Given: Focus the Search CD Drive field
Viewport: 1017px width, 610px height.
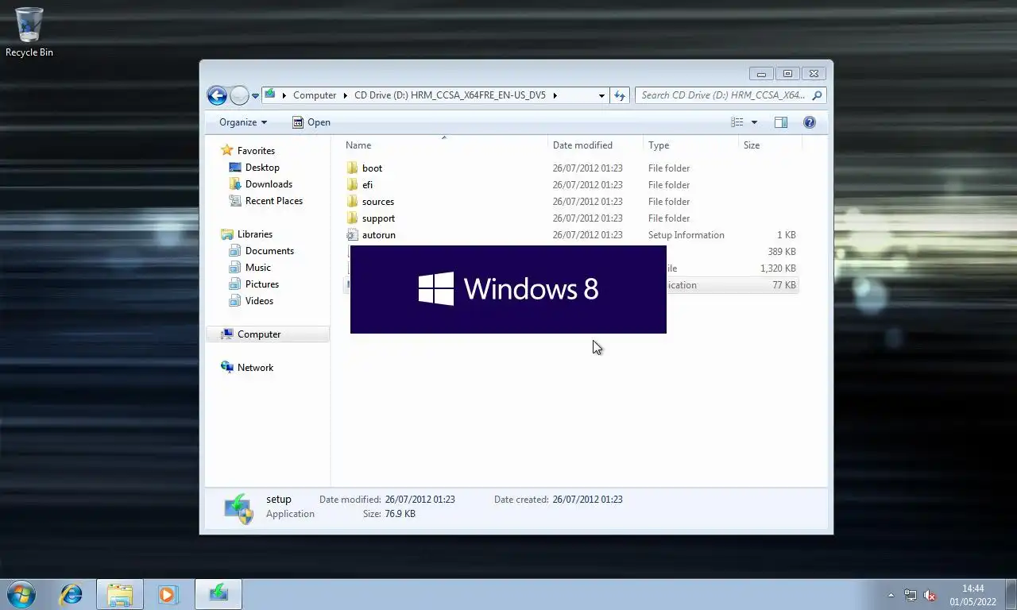Looking at the screenshot, I should (x=722, y=95).
